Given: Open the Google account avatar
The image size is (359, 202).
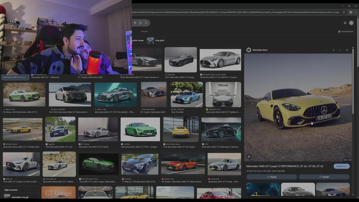Looking at the screenshot, I should click(351, 23).
